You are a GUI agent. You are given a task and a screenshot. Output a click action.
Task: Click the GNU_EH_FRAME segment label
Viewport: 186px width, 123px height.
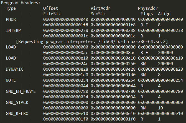21,91
